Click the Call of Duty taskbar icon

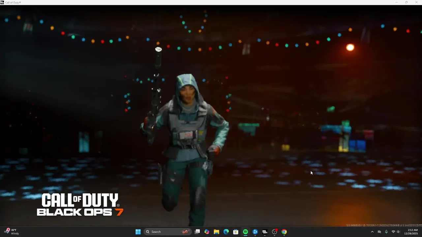pos(265,232)
